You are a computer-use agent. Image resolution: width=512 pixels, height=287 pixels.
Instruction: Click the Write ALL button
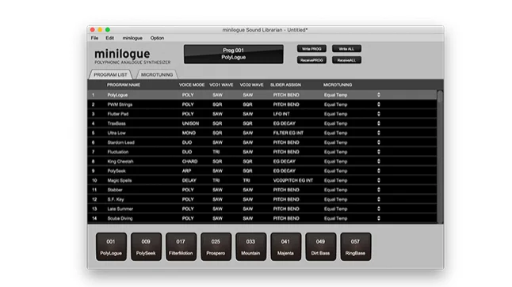point(346,49)
